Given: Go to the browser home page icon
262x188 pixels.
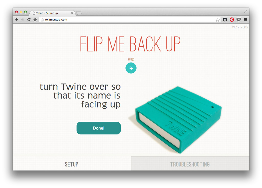Looking at the screenshot, I should 35,19.
